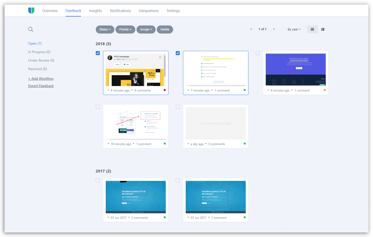This screenshot has width=373, height=237.
Task: Switch to grid view layout
Action: pyautogui.click(x=312, y=29)
